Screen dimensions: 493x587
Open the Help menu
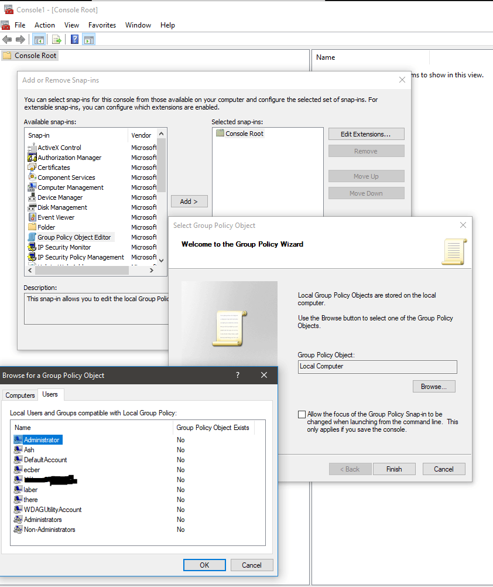[x=167, y=25]
